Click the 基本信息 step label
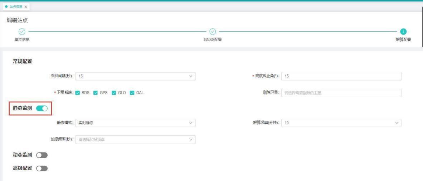Image resolution: width=423 pixels, height=181 pixels. click(22, 40)
